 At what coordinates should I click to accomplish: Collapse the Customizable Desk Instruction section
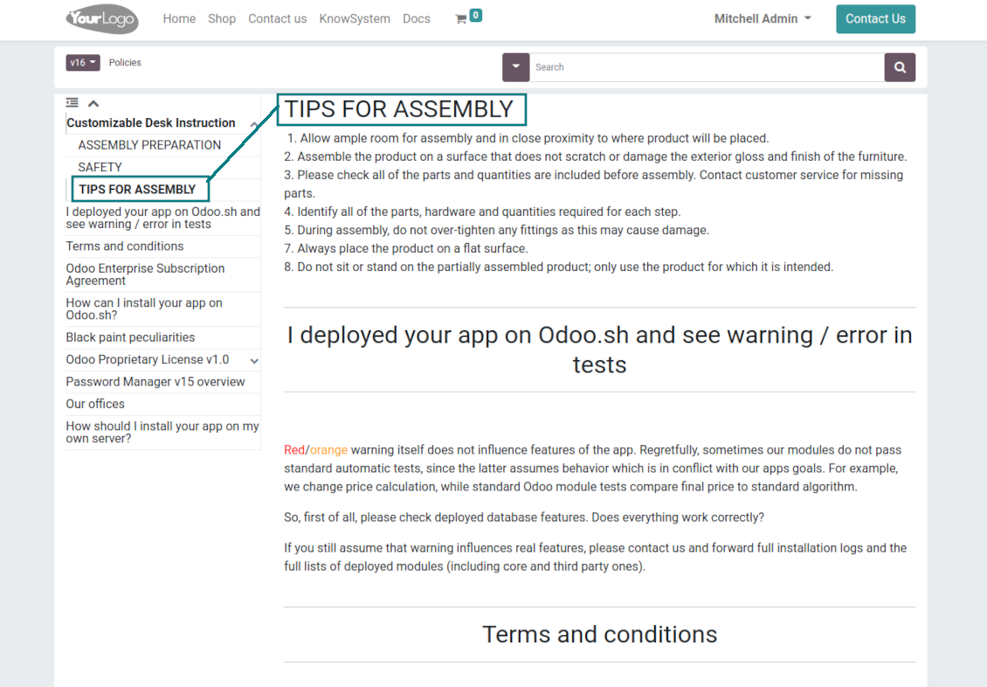253,125
